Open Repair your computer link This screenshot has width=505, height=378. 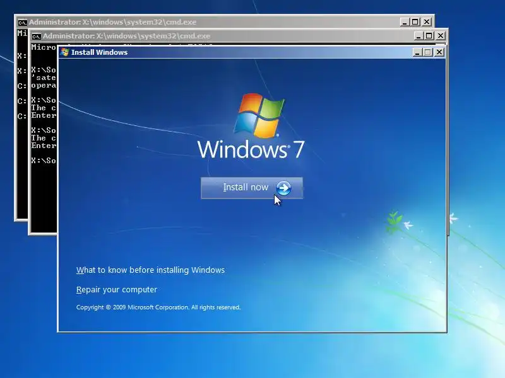pyautogui.click(x=117, y=290)
